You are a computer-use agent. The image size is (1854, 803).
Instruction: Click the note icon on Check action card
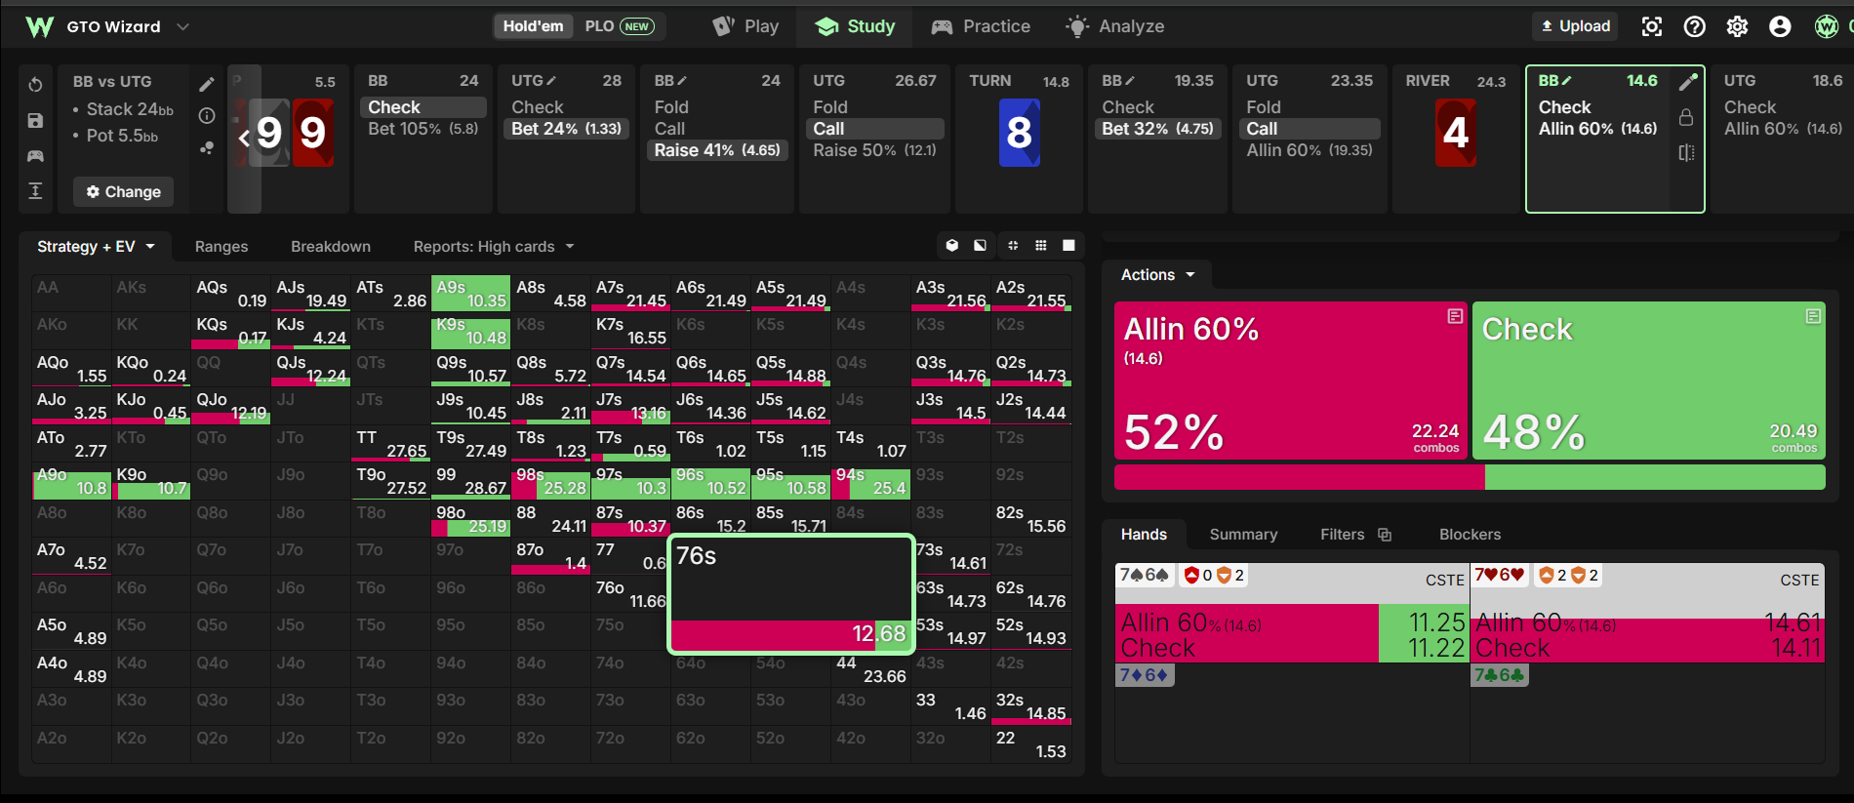pos(1813,316)
